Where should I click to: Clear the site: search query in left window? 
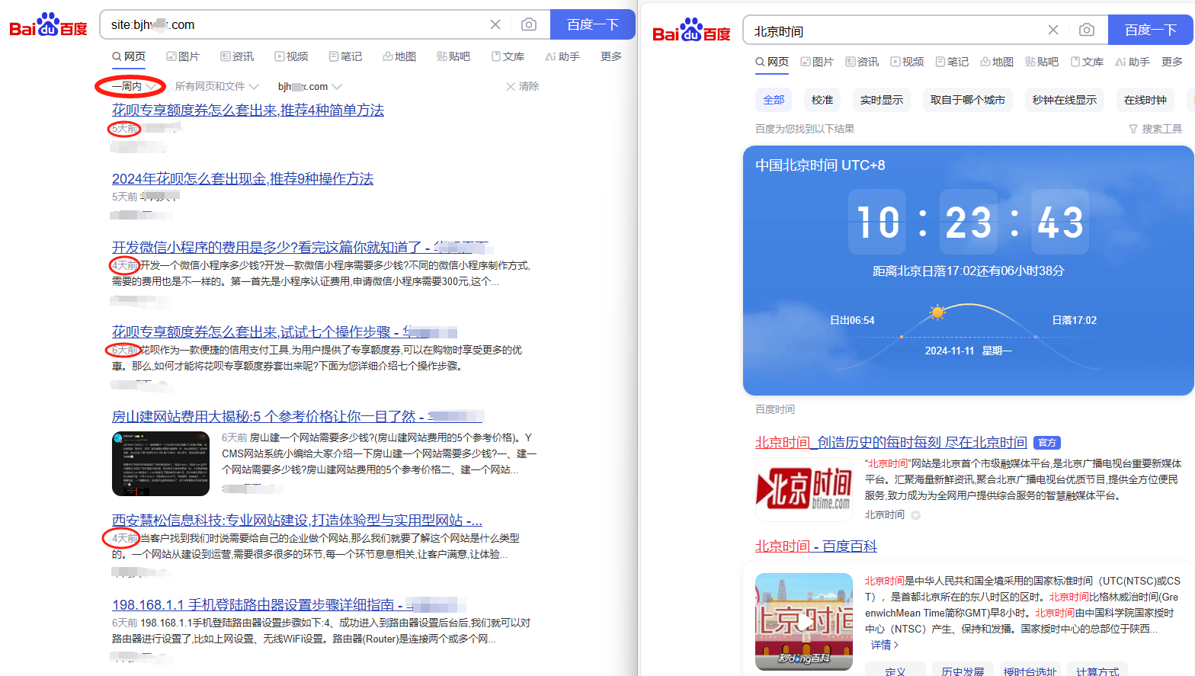pos(495,24)
